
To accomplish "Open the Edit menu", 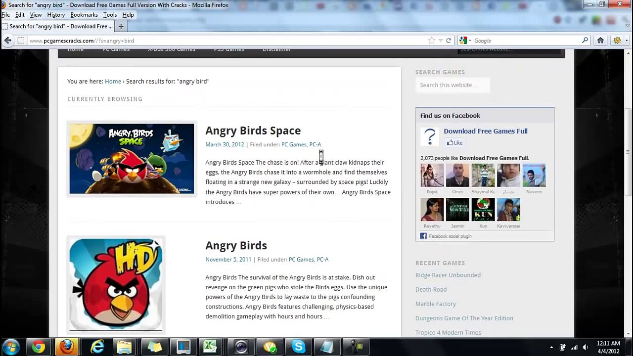I will point(20,15).
